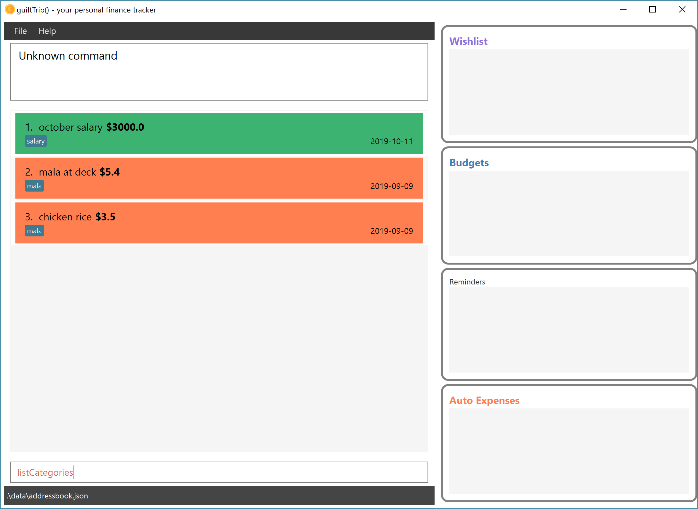Click the Budgets panel heading

469,163
